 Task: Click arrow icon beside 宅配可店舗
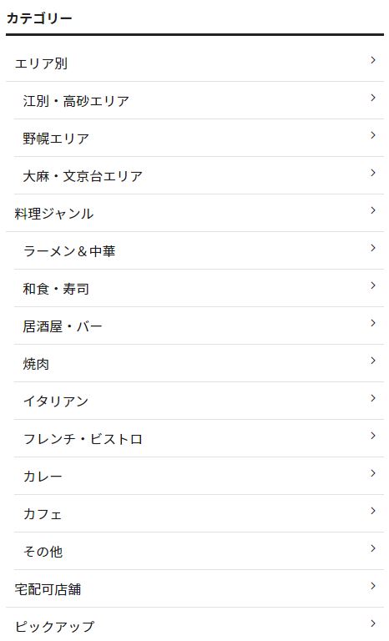coord(372,586)
